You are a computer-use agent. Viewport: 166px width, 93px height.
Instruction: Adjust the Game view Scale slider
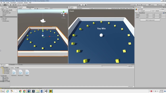click(x=100, y=9)
